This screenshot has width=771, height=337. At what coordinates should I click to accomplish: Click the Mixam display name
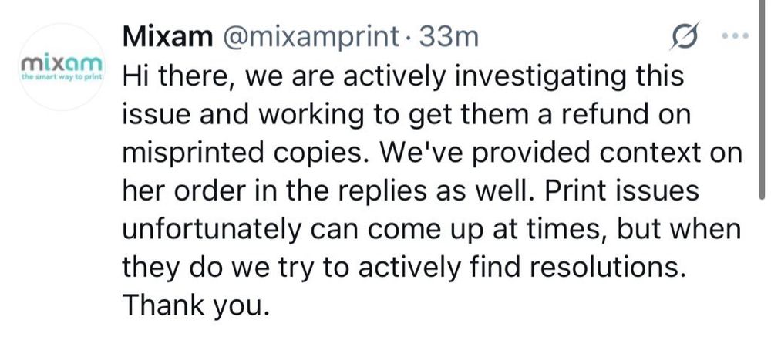167,37
